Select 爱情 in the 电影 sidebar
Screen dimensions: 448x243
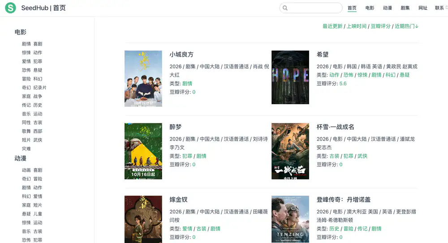click(26, 61)
